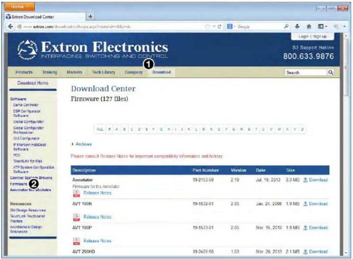Click into the Google search field
353x259 pixels.
click(259, 26)
